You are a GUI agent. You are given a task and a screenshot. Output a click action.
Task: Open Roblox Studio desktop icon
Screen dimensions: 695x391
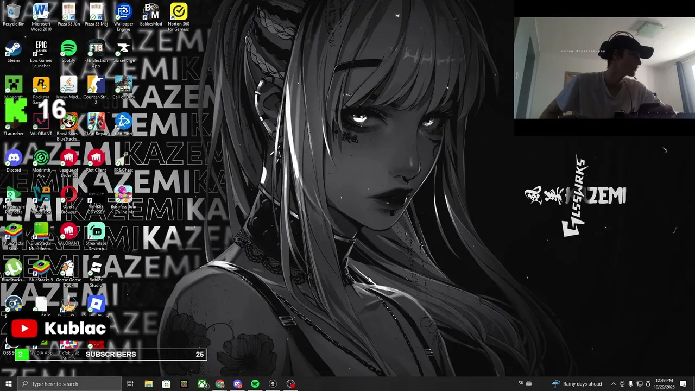point(96,273)
